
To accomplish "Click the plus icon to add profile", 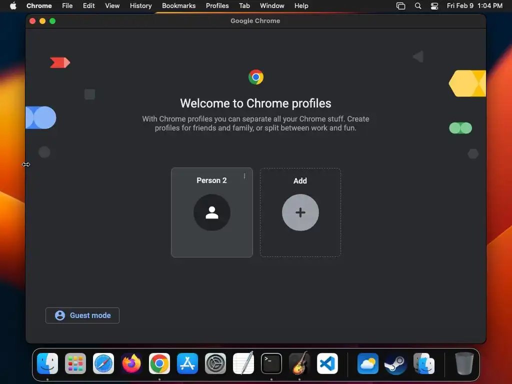I will pos(300,212).
